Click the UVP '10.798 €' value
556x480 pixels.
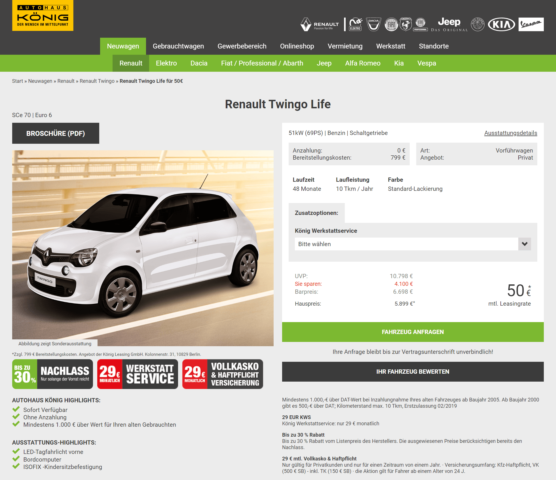(x=401, y=276)
